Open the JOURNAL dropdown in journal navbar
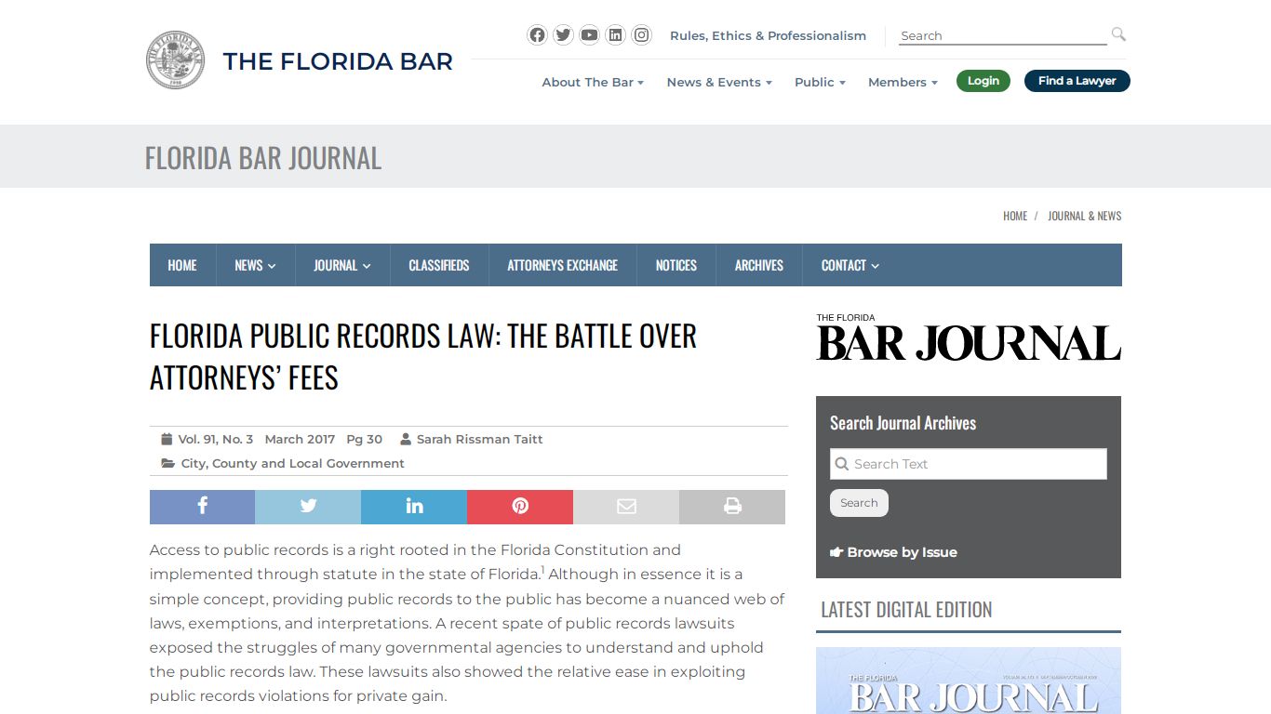Screen dimensions: 1271x714 click(342, 265)
